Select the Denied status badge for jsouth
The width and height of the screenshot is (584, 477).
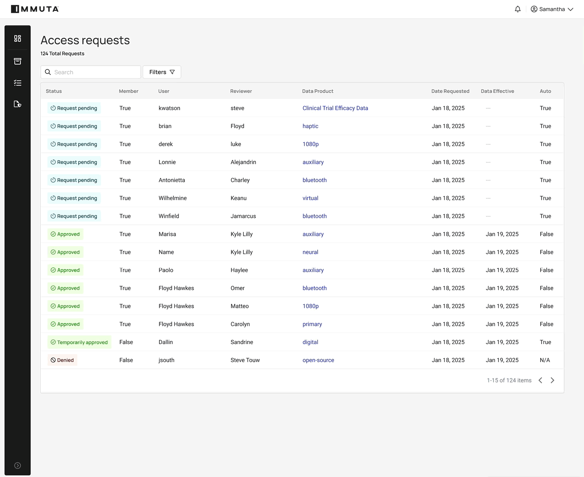(x=62, y=360)
